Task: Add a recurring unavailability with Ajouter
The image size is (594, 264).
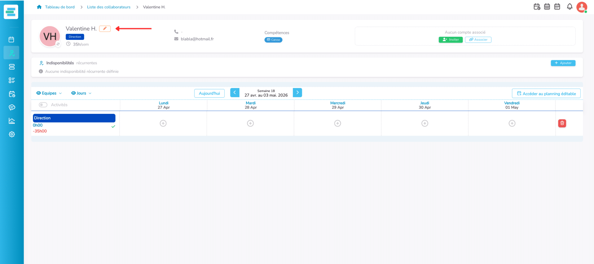Action: [563, 63]
